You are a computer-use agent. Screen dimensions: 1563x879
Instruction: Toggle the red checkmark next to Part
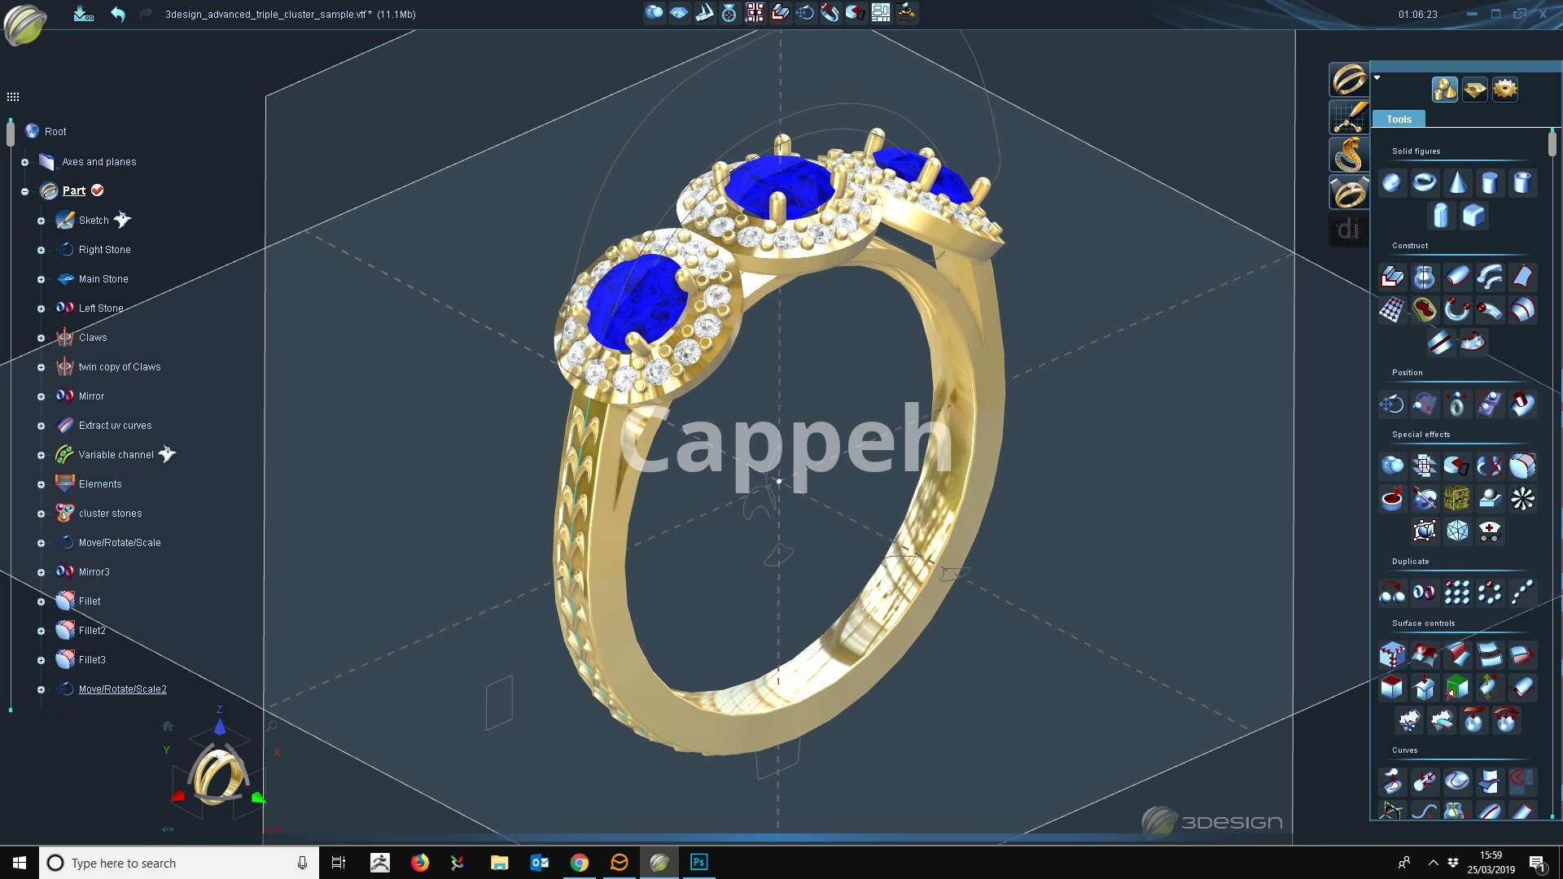click(x=98, y=190)
